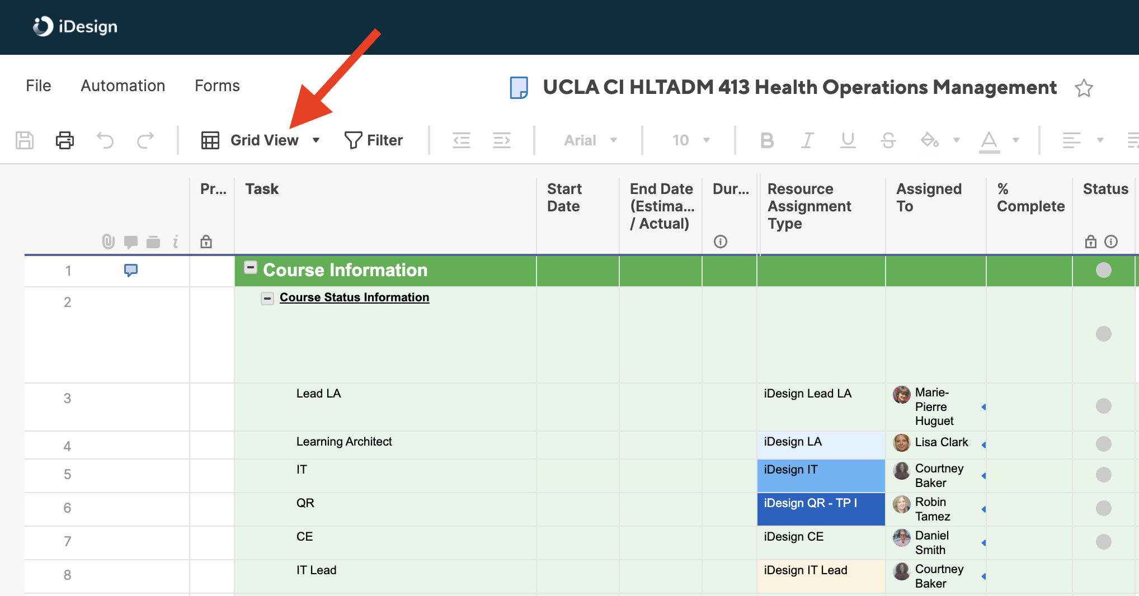
Task: Toggle strikethrough formatting
Action: click(888, 140)
